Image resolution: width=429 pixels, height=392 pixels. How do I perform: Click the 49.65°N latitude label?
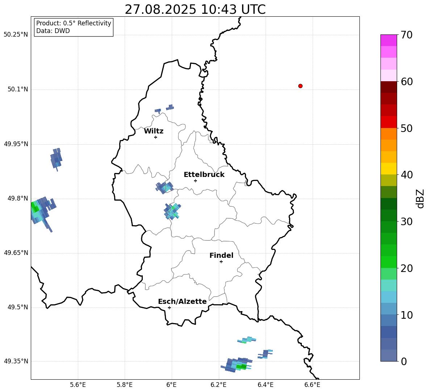[x=16, y=253]
